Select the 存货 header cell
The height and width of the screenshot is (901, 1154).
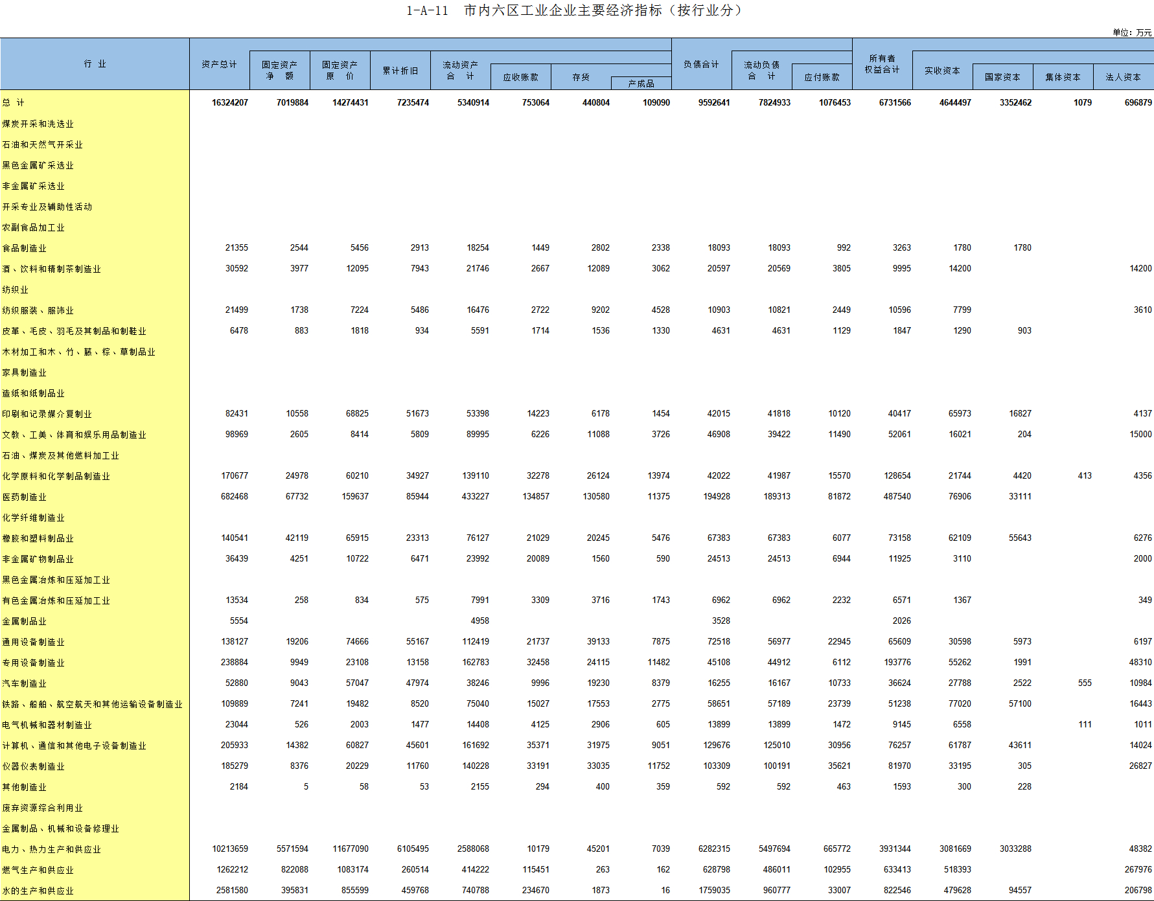(x=581, y=77)
